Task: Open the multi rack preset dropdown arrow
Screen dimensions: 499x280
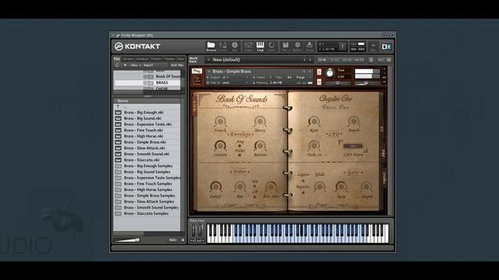Action: [208, 60]
